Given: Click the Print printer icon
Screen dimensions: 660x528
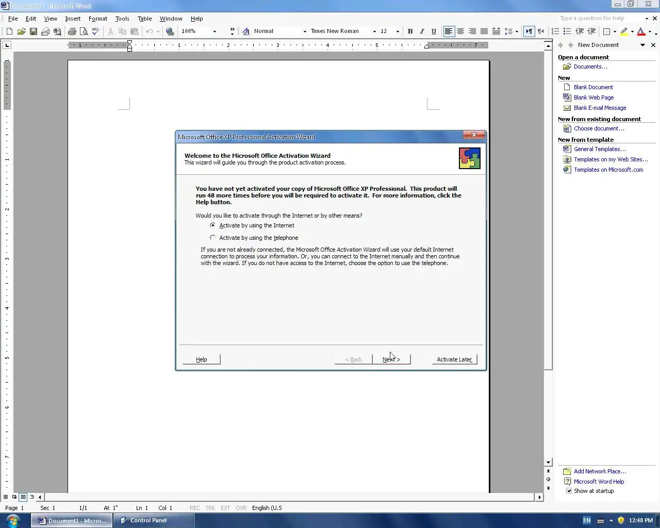Looking at the screenshot, I should 72,31.
